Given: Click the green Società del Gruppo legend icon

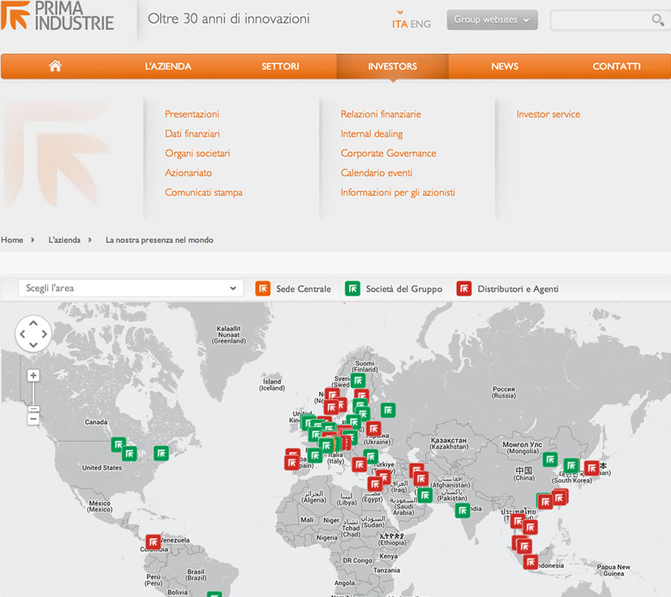Looking at the screenshot, I should pyautogui.click(x=353, y=289).
